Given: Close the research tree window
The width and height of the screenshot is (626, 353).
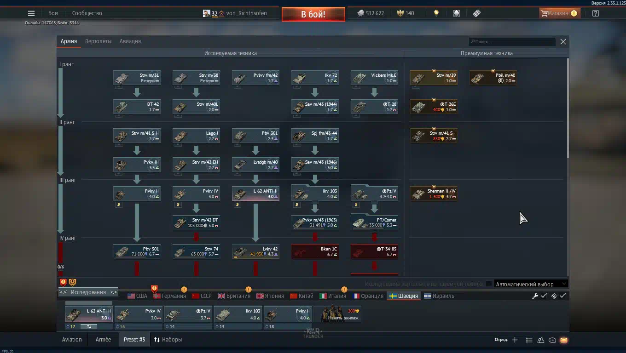Looking at the screenshot, I should pyautogui.click(x=563, y=41).
